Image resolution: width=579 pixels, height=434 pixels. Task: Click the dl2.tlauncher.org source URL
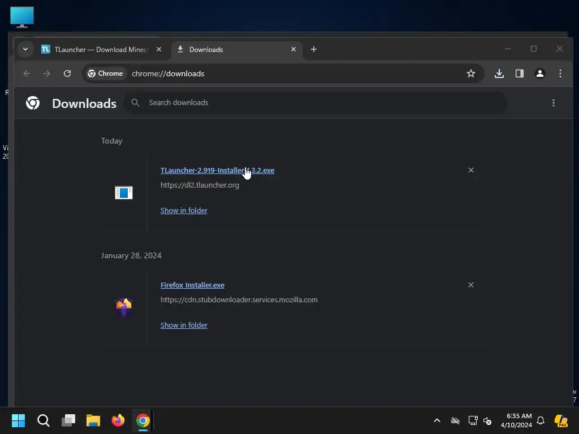200,185
